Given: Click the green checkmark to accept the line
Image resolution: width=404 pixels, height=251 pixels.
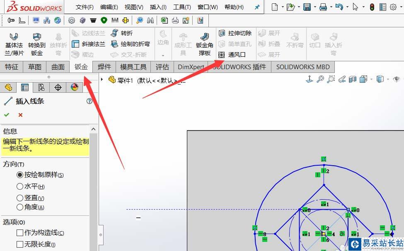Looking at the screenshot, I should click(x=7, y=115).
